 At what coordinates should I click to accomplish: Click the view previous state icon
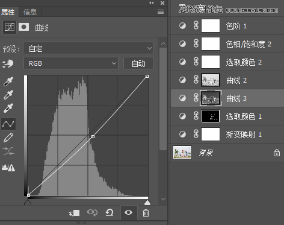click(x=92, y=212)
